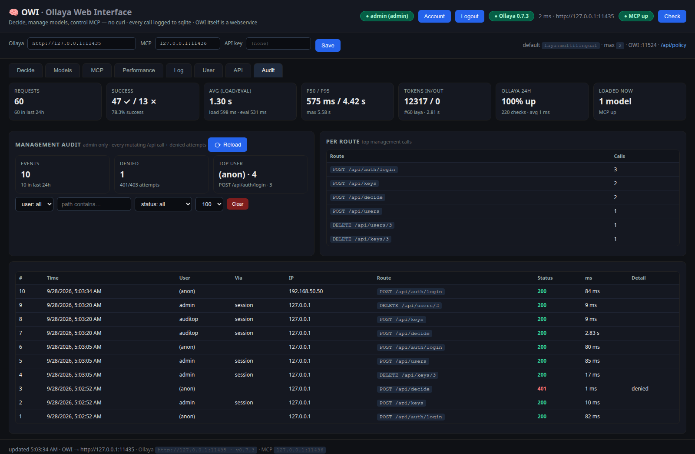The image size is (695, 454).
Task: Clear the audit filters
Action: [238, 204]
